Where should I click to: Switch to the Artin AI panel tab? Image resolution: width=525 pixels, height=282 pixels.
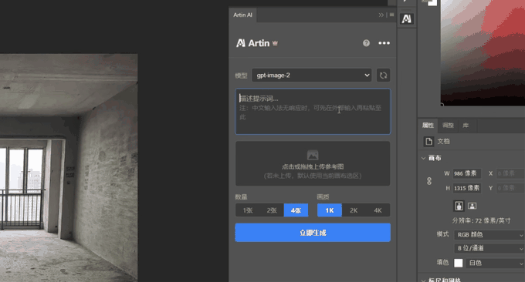pos(242,15)
